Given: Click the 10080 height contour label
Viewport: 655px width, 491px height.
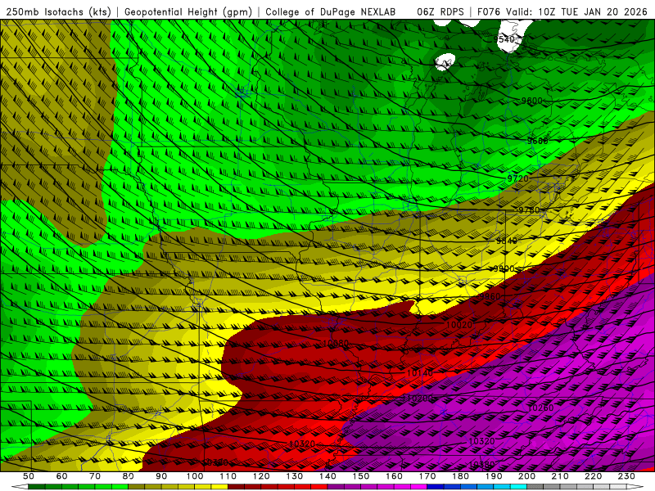Looking at the screenshot, I should (336, 344).
